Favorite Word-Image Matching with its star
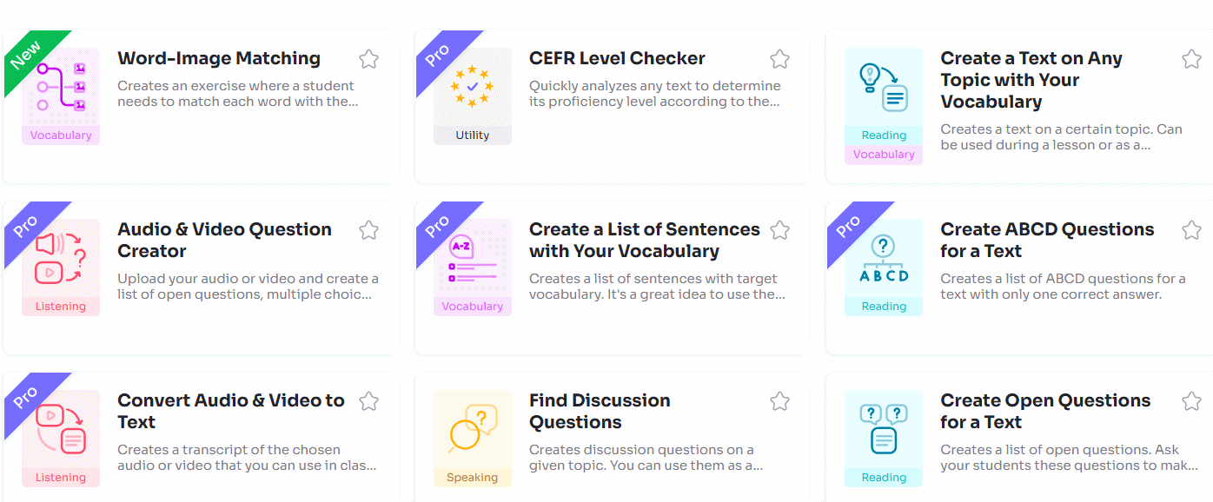The height and width of the screenshot is (502, 1213). [x=368, y=59]
